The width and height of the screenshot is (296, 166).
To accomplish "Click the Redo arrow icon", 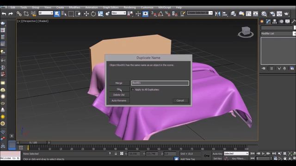I will [x=11, y=14].
